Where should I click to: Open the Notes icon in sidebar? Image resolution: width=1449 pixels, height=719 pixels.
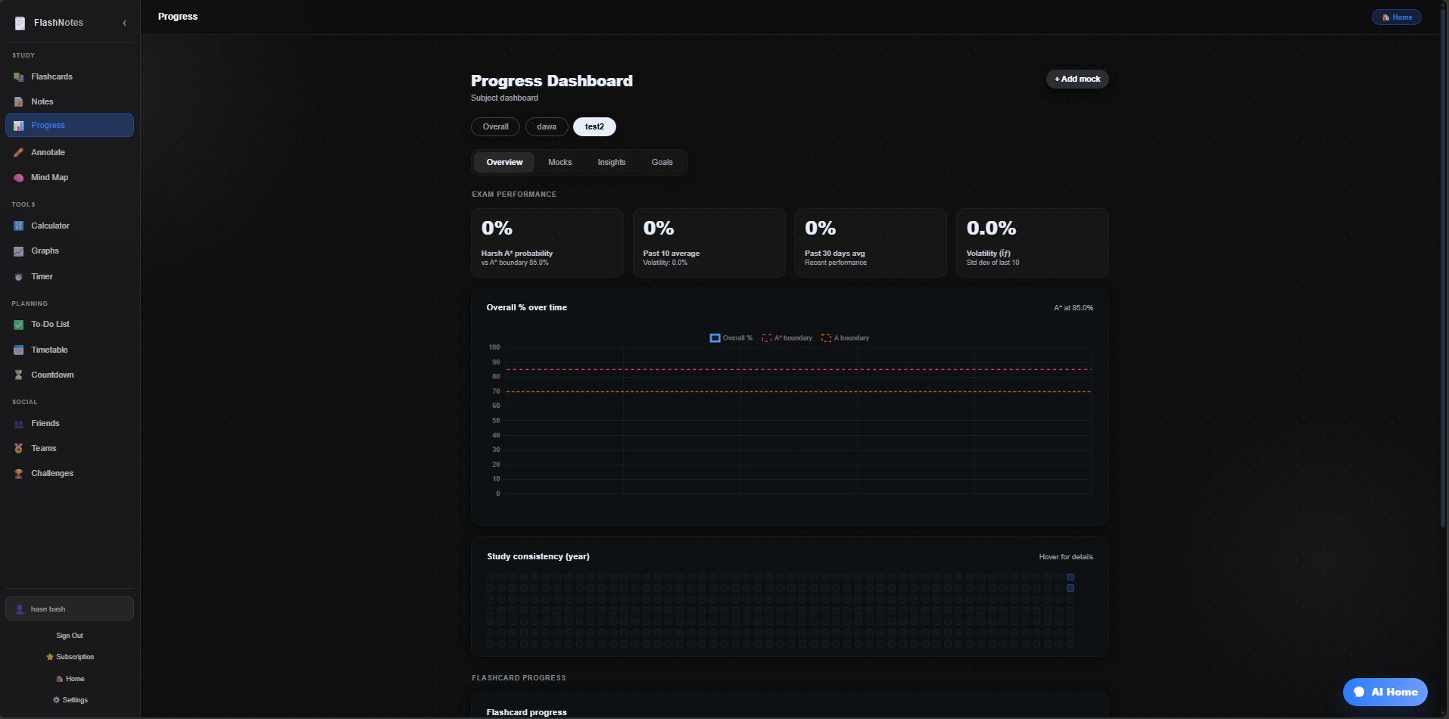point(19,102)
